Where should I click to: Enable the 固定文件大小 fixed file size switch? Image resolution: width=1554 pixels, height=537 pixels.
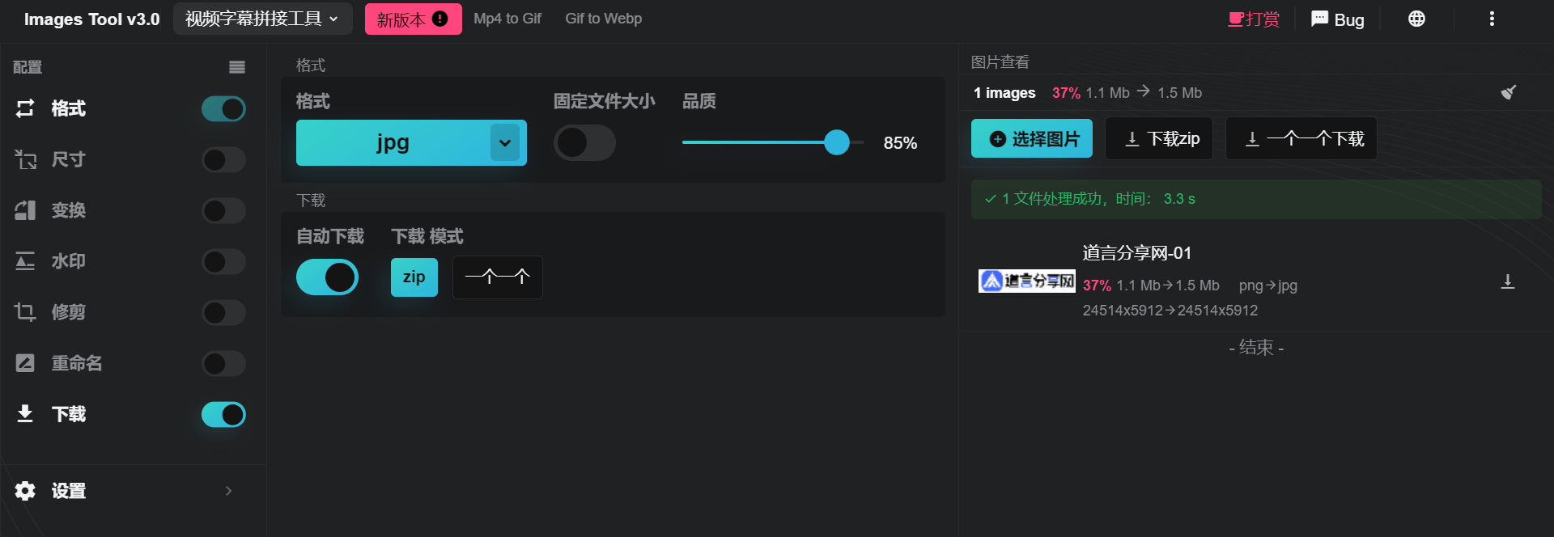[584, 142]
